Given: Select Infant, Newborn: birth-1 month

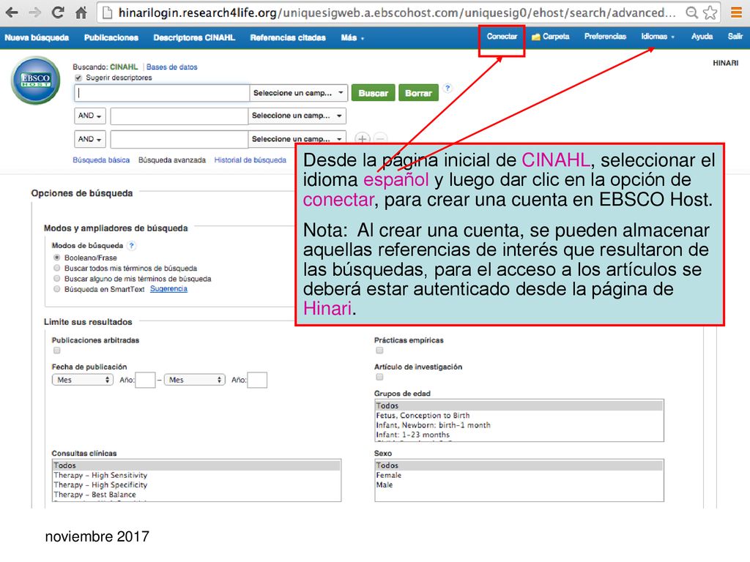Looking at the screenshot, I should (x=519, y=425).
